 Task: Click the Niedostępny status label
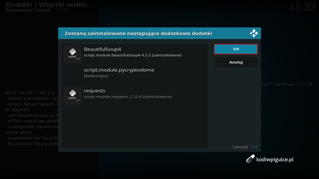click(96, 76)
